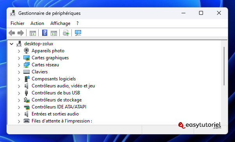Click the Contrôleurs de stockage icon
Viewport: 235px width, 142px height.
(x=27, y=100)
